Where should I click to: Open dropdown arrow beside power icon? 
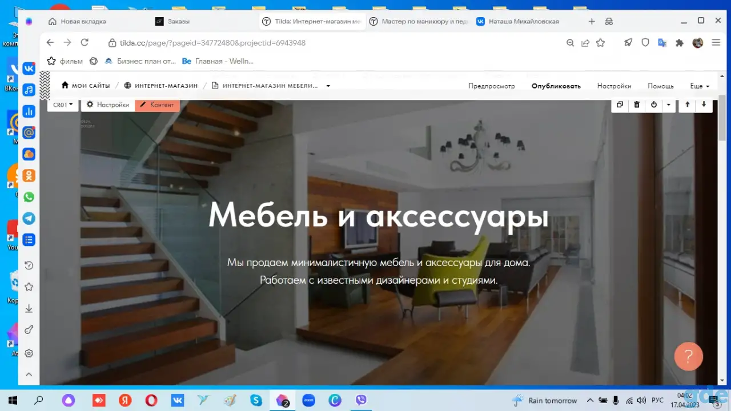click(x=668, y=104)
